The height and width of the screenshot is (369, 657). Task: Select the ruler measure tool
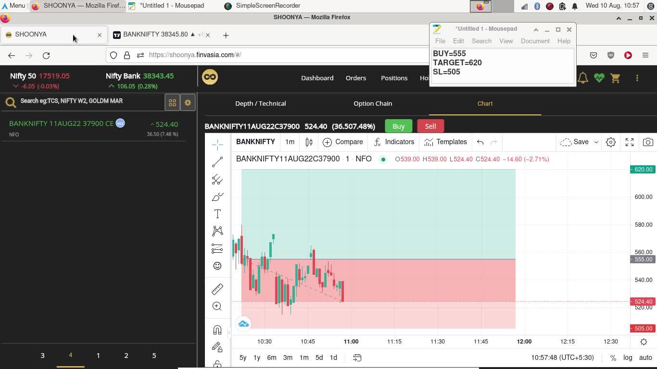click(x=217, y=289)
